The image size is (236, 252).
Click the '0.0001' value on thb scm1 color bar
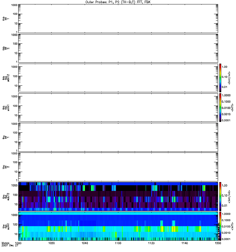[226, 120]
